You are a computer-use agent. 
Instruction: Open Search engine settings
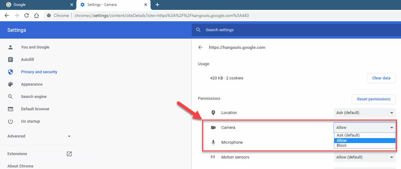coord(34,97)
